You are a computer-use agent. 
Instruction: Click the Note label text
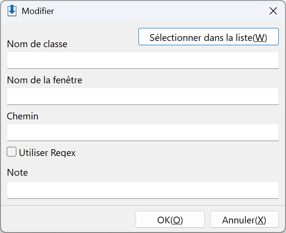pyautogui.click(x=17, y=172)
